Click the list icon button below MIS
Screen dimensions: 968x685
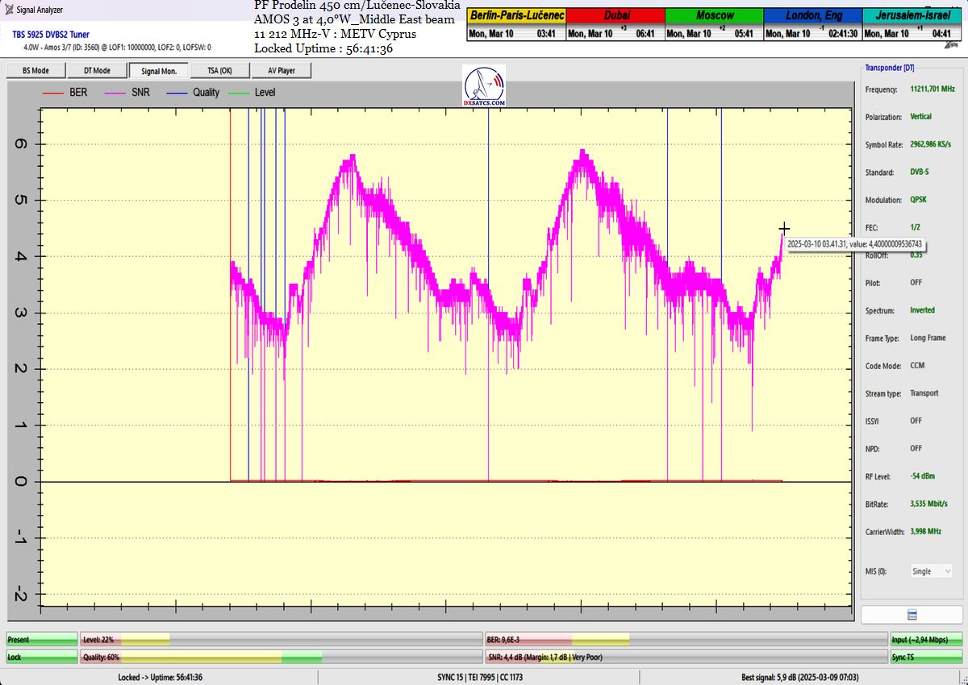click(x=912, y=615)
